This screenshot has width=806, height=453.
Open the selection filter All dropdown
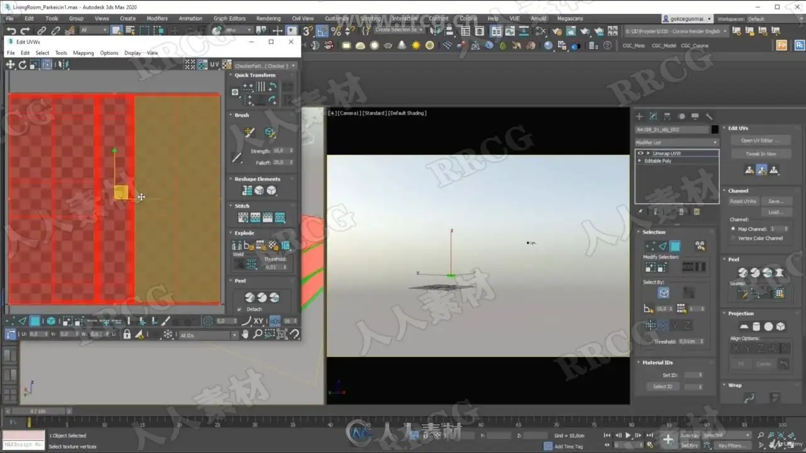point(94,31)
